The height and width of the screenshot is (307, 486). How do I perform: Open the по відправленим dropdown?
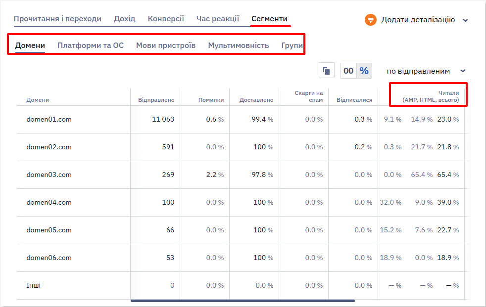coord(426,71)
